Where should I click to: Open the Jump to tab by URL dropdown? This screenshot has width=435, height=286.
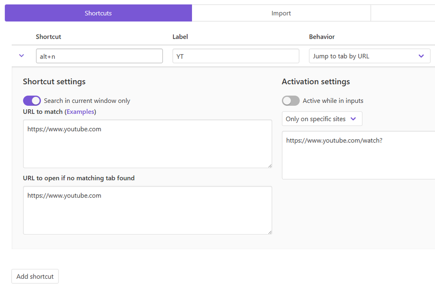click(x=369, y=56)
